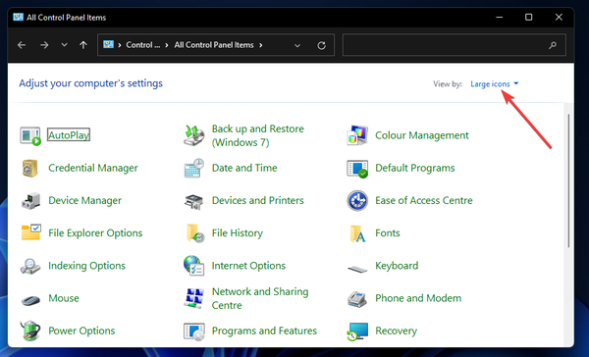
Task: Expand chevron after All Control Panel Items
Action: point(261,45)
